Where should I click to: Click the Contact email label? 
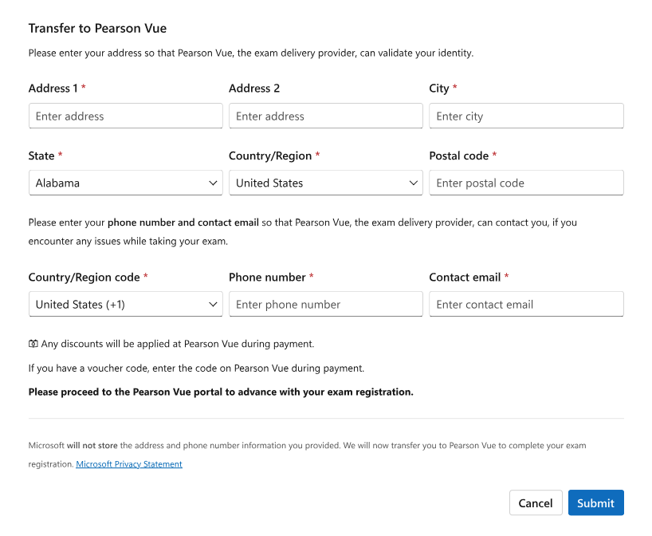click(x=465, y=277)
